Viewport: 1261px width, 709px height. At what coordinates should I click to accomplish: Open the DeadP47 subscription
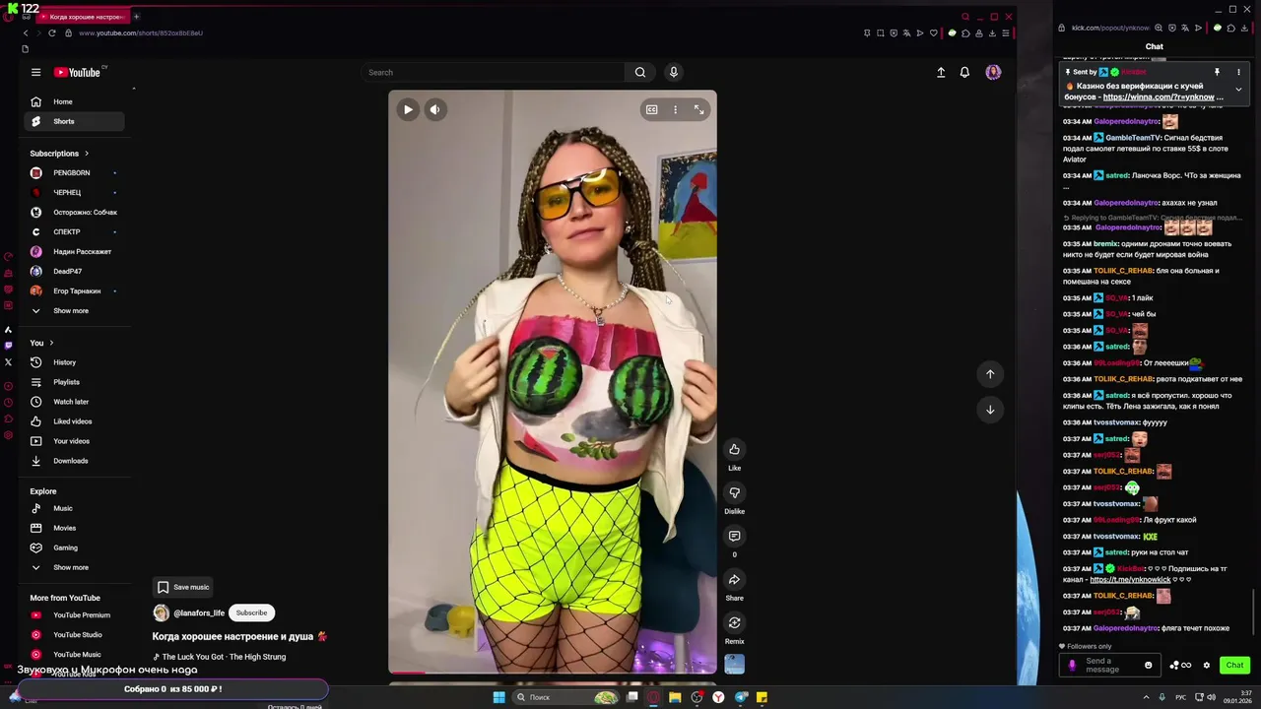pos(75,271)
